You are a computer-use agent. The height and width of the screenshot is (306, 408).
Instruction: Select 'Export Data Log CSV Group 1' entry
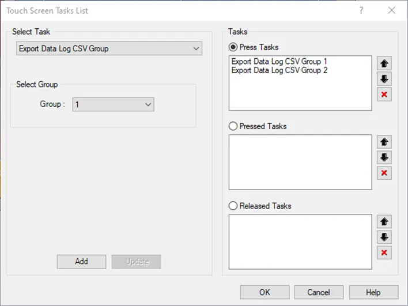click(279, 62)
